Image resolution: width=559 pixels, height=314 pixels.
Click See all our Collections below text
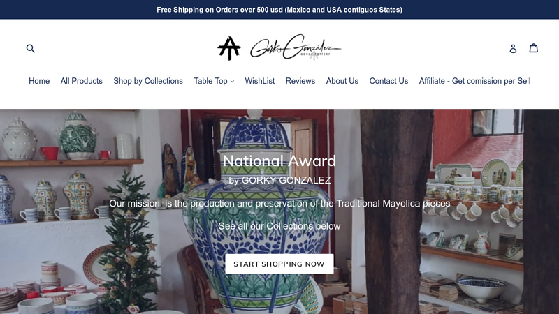(279, 226)
